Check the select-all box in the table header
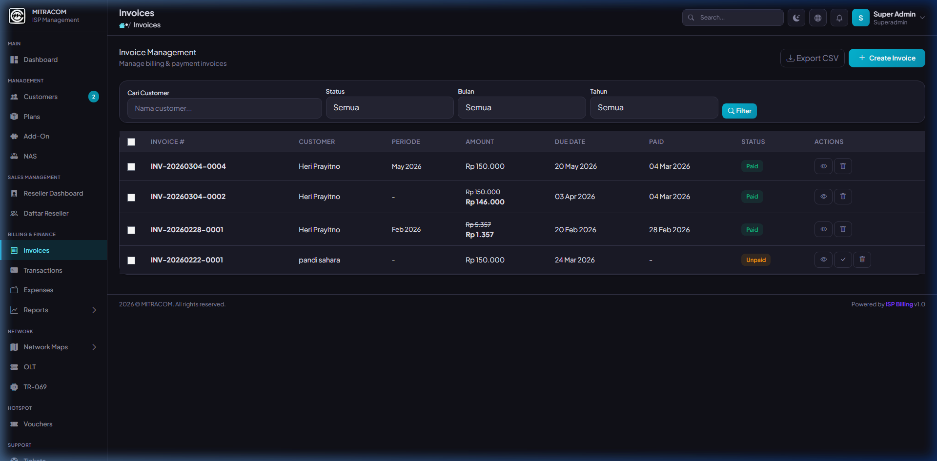The height and width of the screenshot is (461, 937). pos(131,142)
